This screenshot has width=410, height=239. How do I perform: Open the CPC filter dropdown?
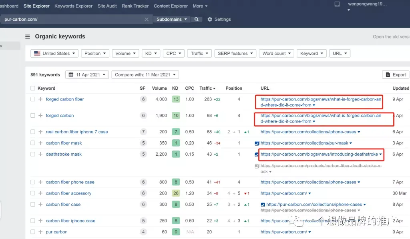click(x=174, y=53)
